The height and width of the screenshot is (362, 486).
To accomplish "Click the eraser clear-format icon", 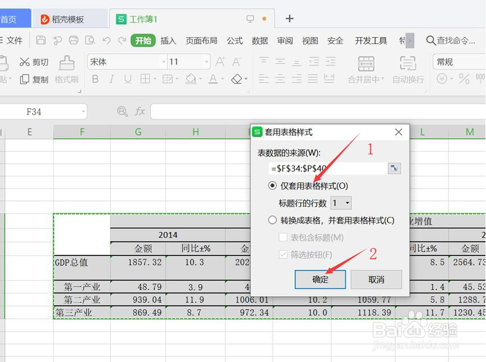I will (x=237, y=79).
